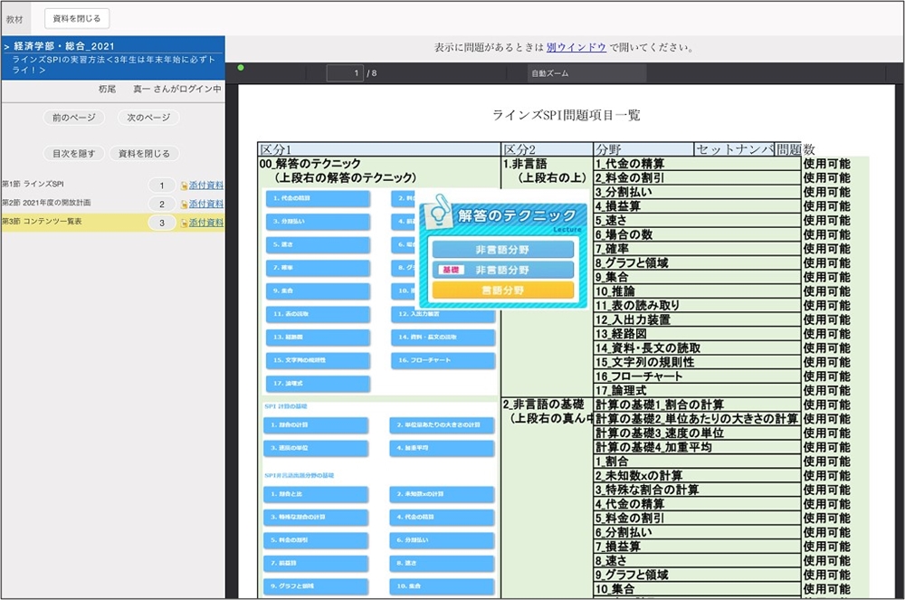Screen dimensions: 905x600
Task: Click the blue 13. 経路図 button
Action: click(318, 337)
